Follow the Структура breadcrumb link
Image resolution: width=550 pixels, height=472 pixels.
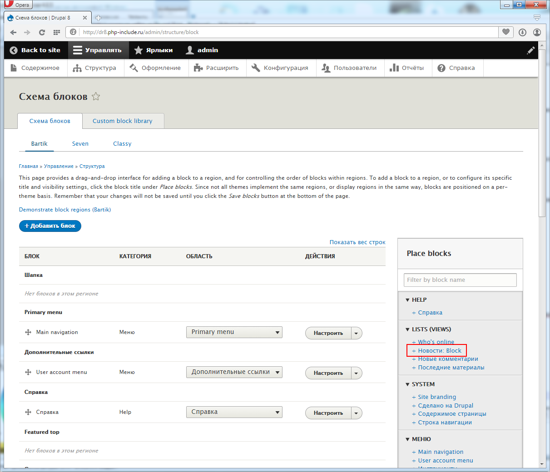(92, 166)
